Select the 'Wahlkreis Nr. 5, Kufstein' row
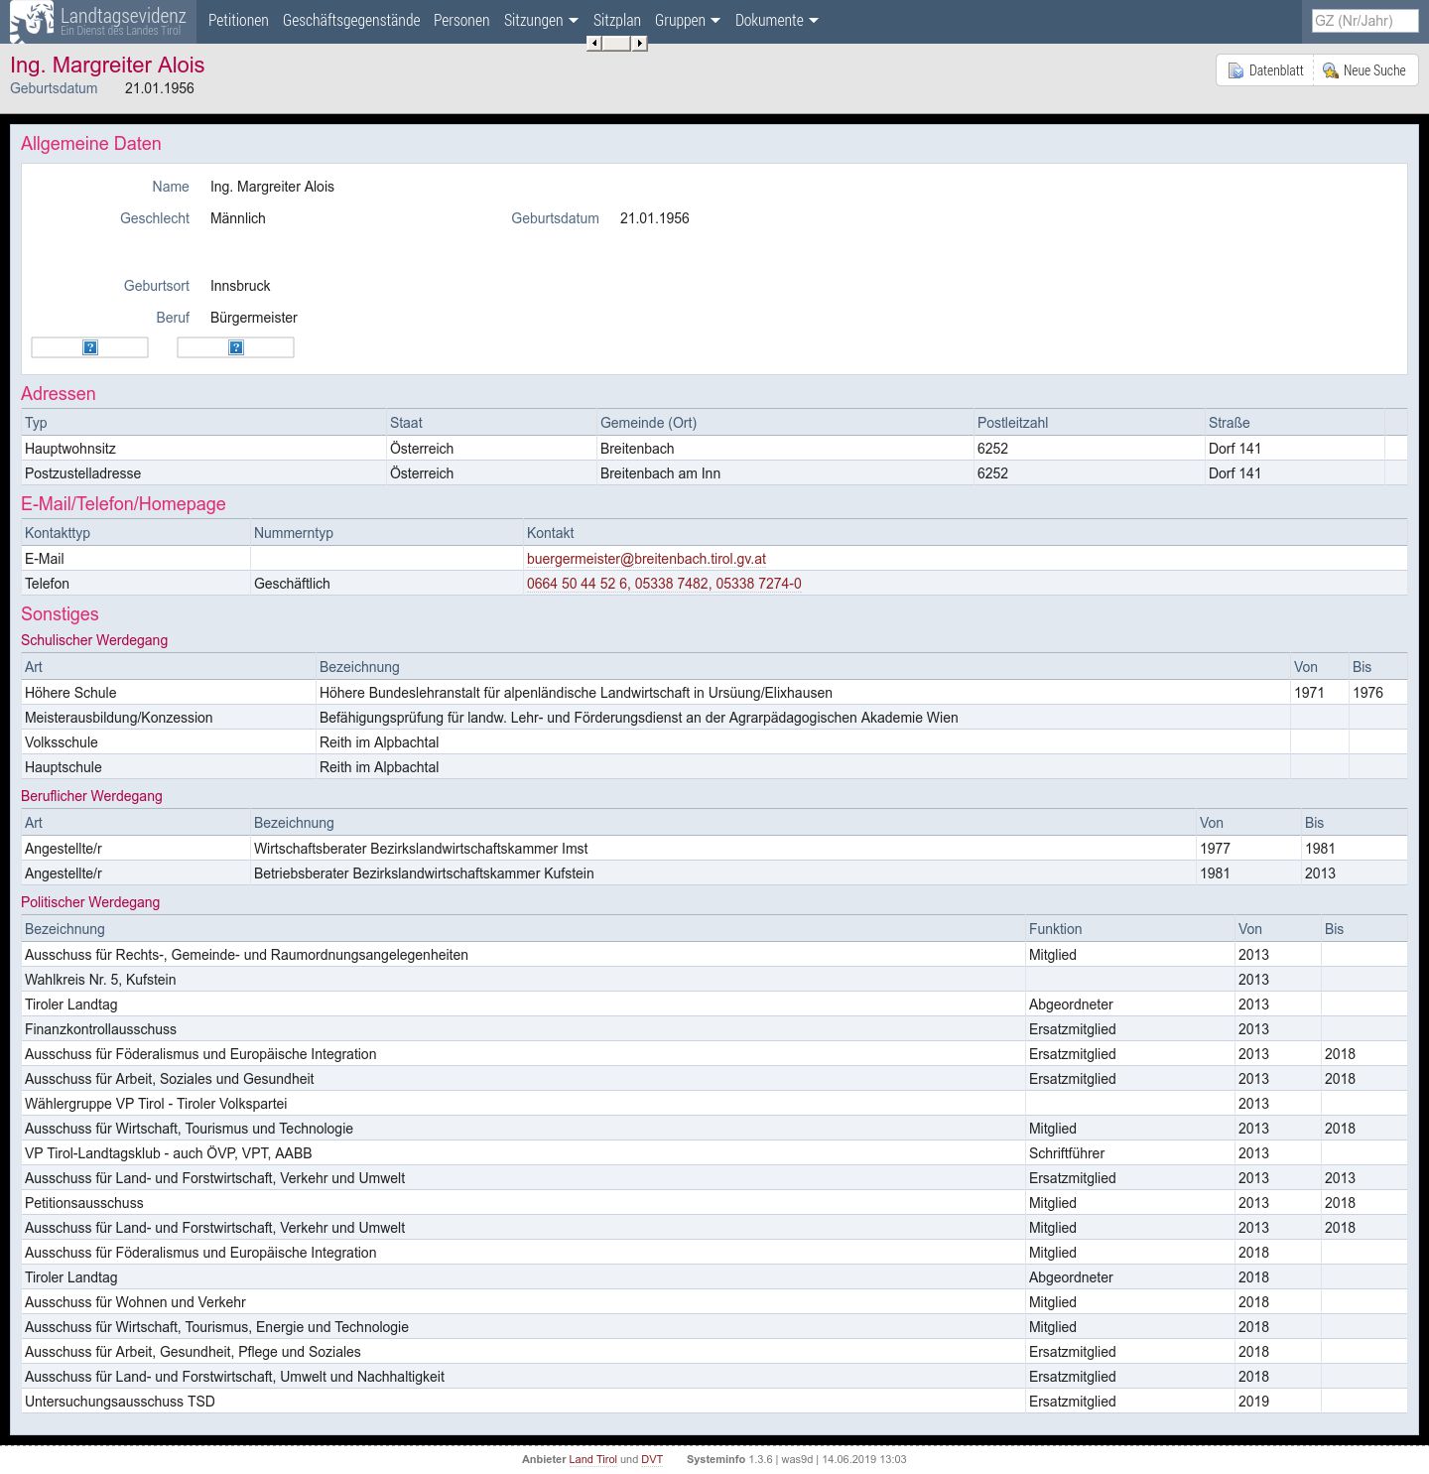The image size is (1429, 1474). coord(714,980)
